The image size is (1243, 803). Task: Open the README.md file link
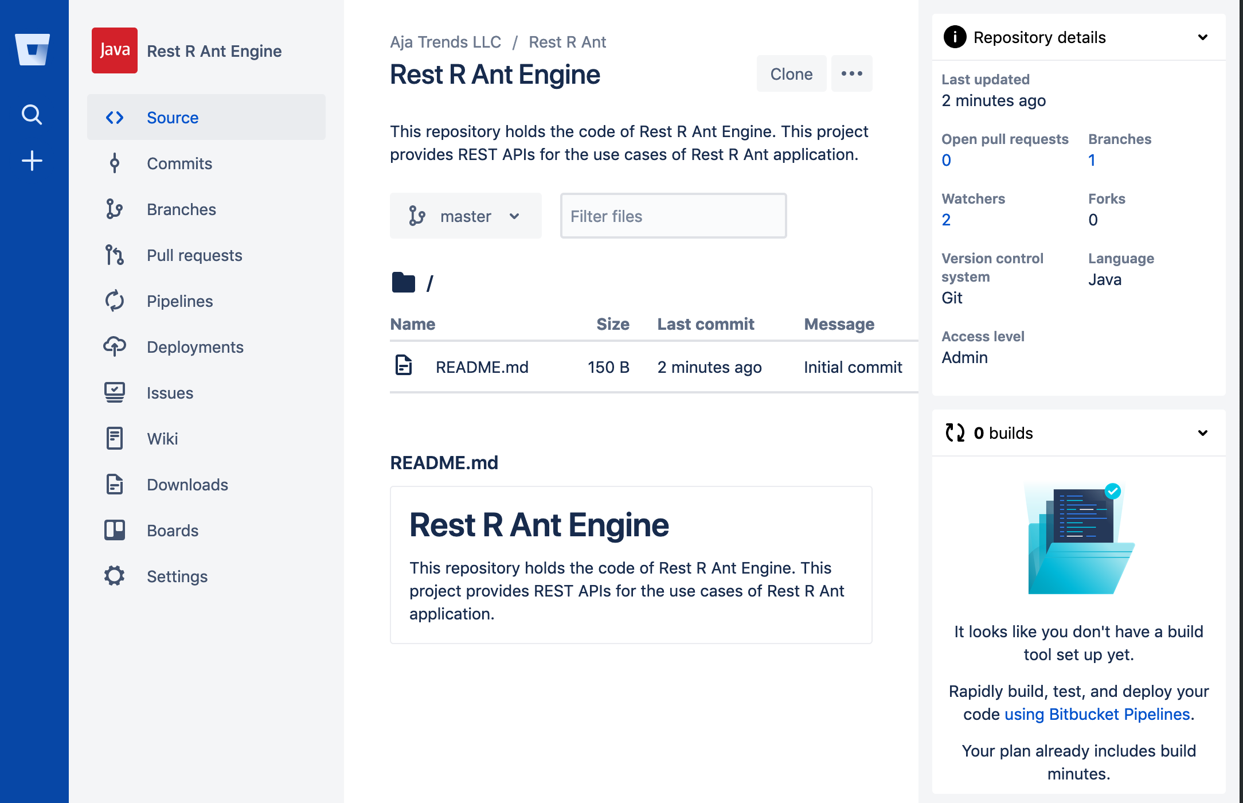coord(482,367)
